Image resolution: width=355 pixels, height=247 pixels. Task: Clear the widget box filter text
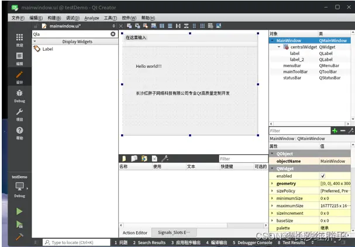point(113,34)
